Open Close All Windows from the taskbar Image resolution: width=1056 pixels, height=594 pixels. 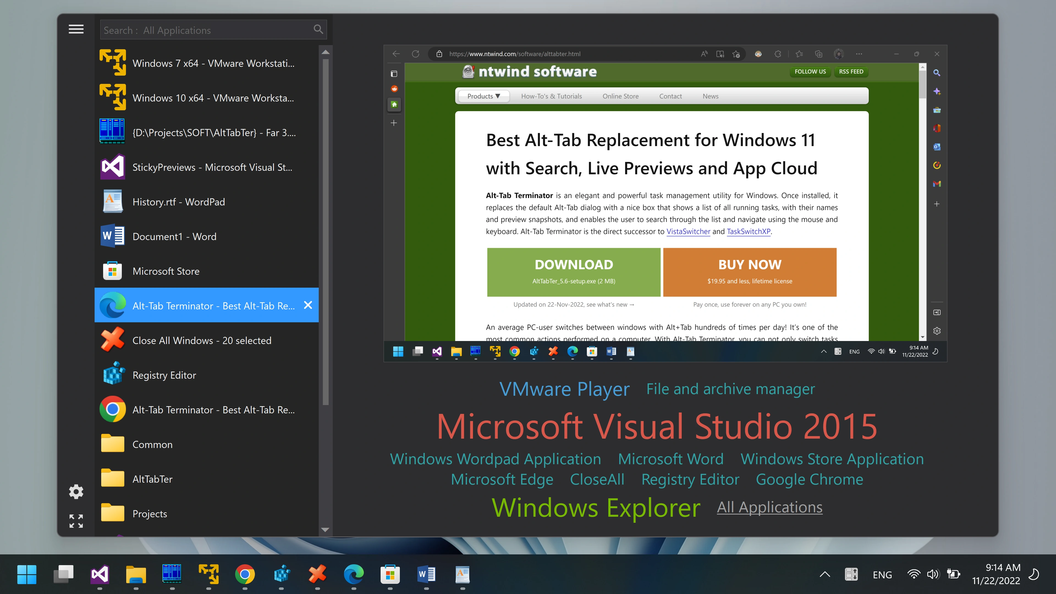tap(317, 574)
